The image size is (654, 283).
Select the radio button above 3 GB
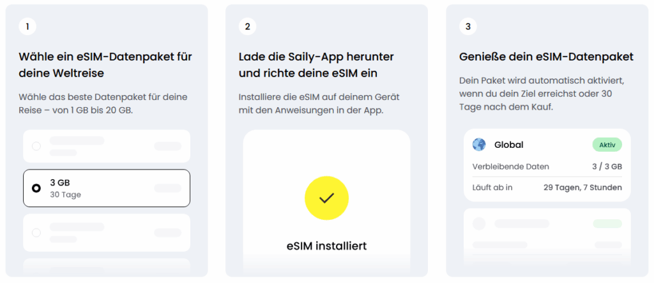pyautogui.click(x=36, y=146)
